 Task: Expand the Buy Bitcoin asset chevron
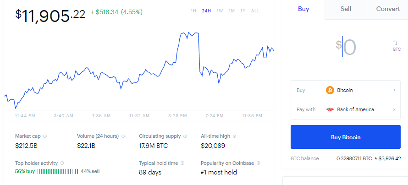click(x=394, y=90)
